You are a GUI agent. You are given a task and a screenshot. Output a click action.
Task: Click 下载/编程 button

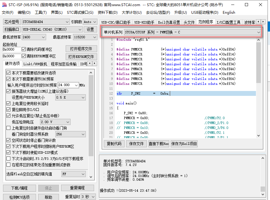[x=20, y=188]
